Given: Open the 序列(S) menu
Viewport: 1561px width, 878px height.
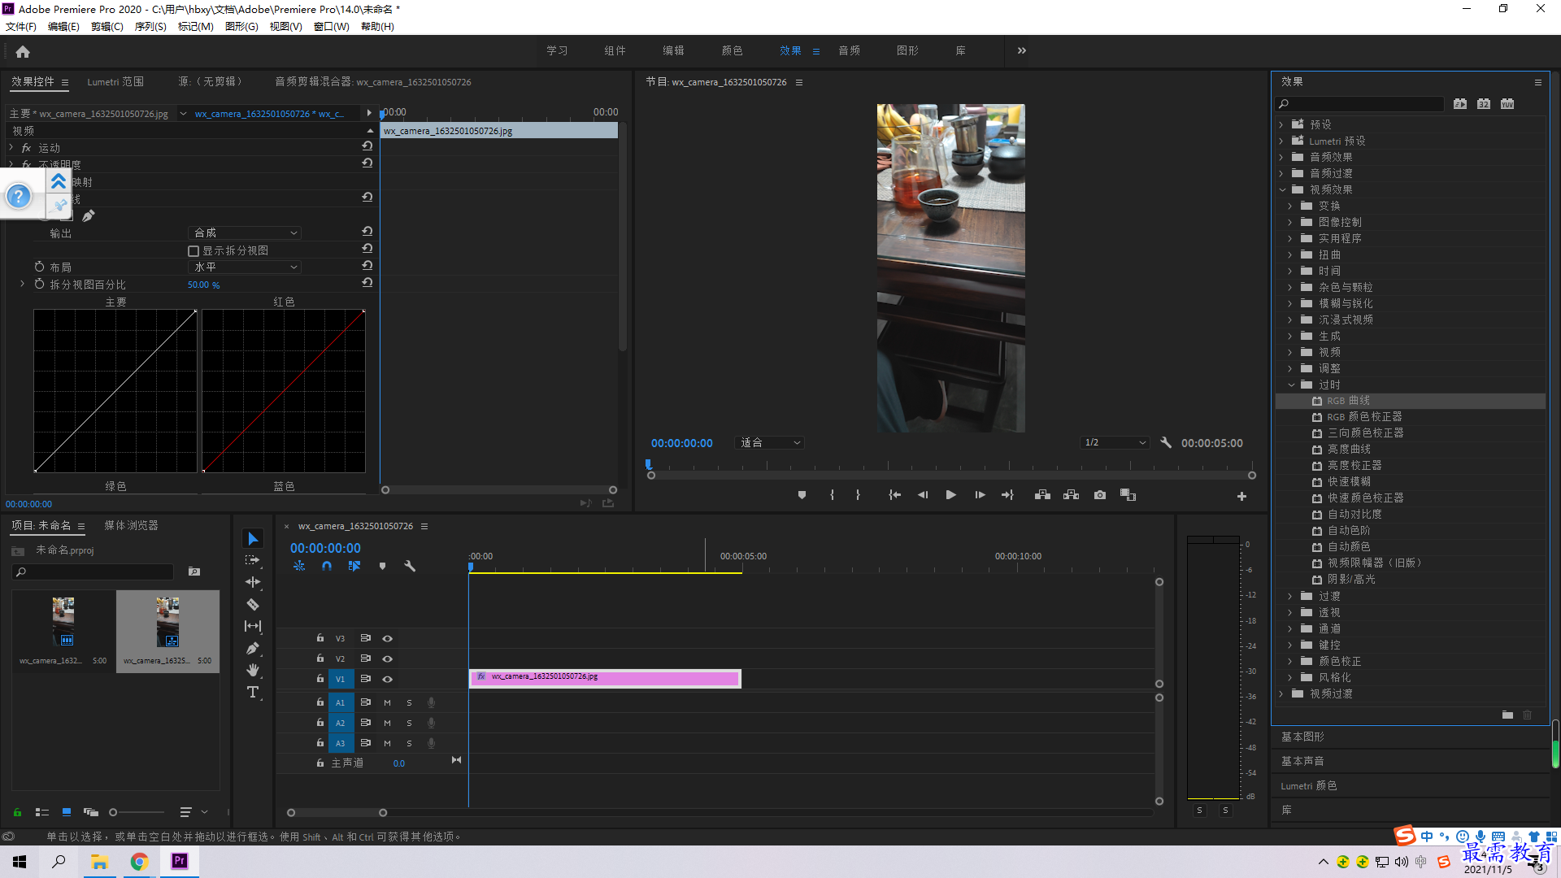Looking at the screenshot, I should tap(150, 27).
